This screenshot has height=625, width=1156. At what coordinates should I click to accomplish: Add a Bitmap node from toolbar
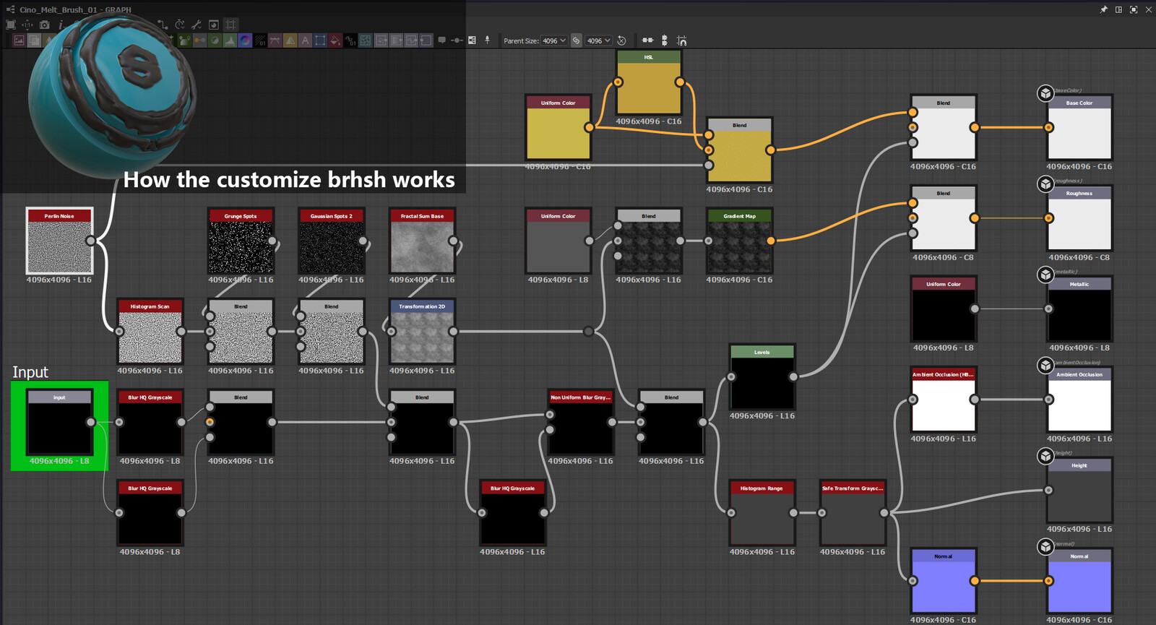coord(19,40)
